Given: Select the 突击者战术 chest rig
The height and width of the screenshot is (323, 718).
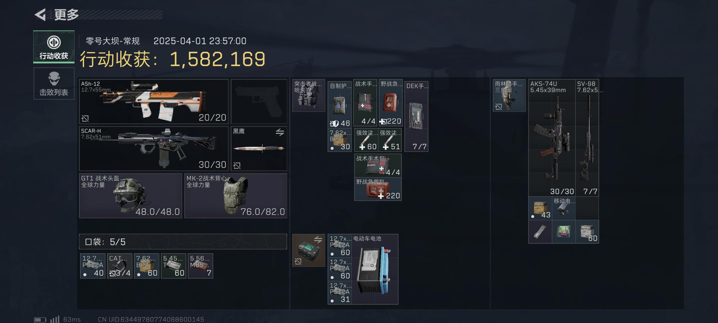Looking at the screenshot, I should [309, 95].
